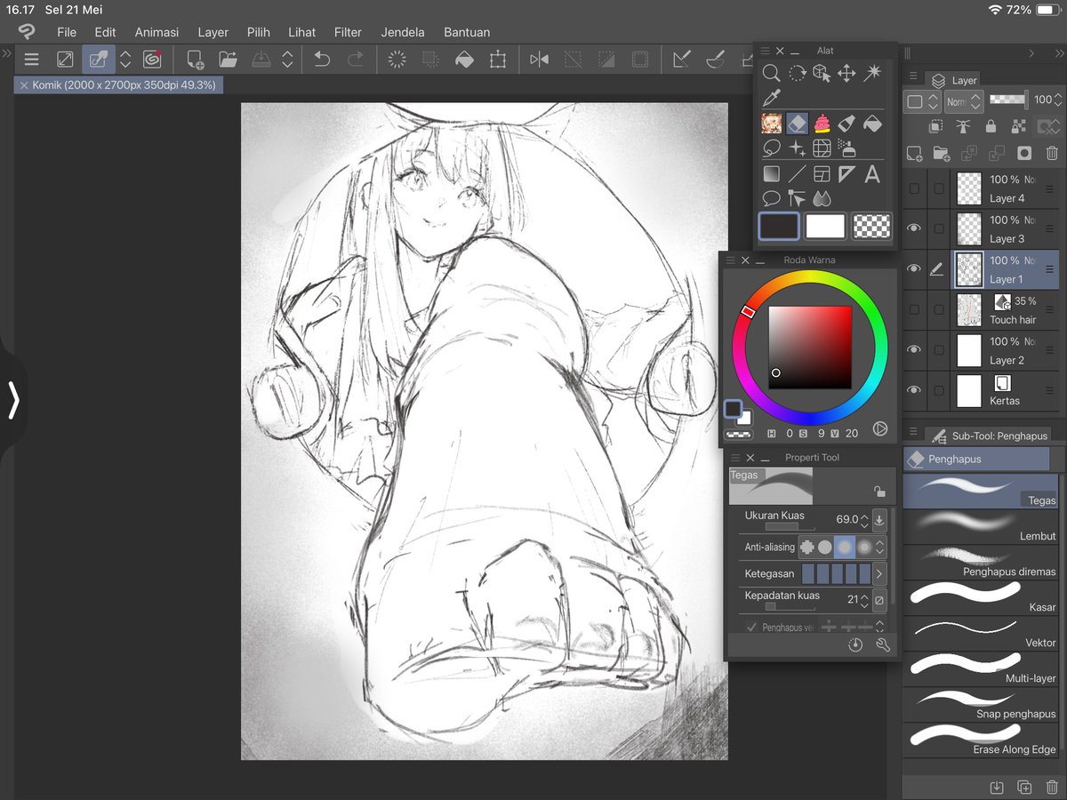Expand the Ketegasan options arrow

879,573
